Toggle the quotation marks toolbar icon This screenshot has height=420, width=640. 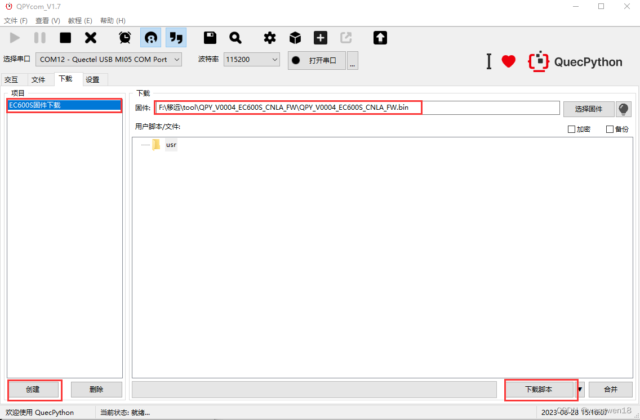176,38
